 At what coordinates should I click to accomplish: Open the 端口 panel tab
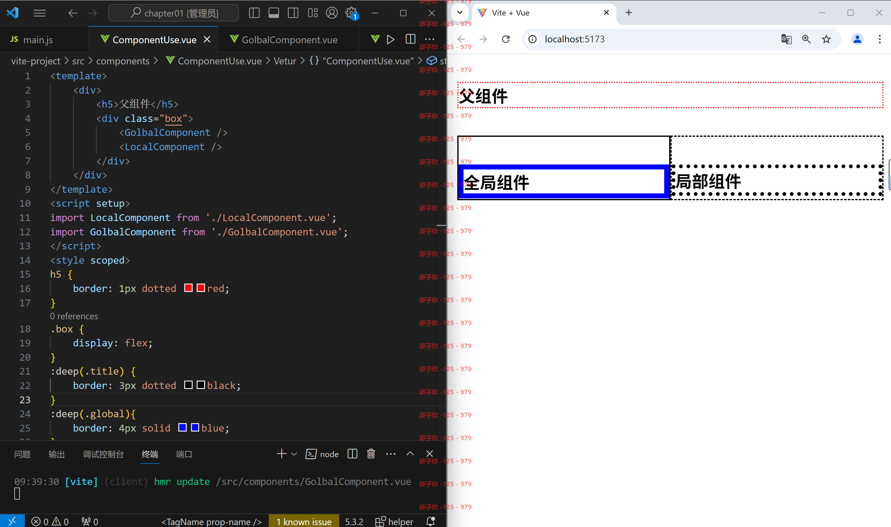[184, 454]
